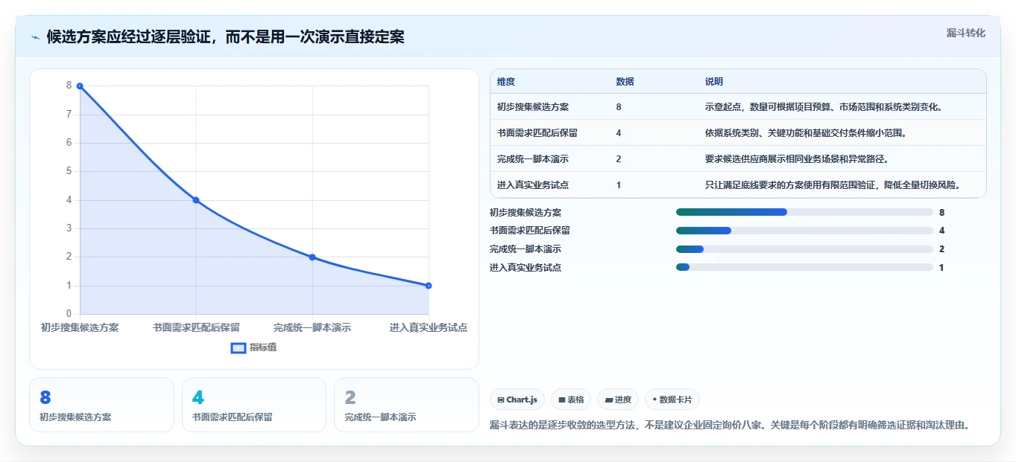The height and width of the screenshot is (462, 1016).
Task: Click the 完成统一脚本演示 progress bar
Action: point(804,249)
